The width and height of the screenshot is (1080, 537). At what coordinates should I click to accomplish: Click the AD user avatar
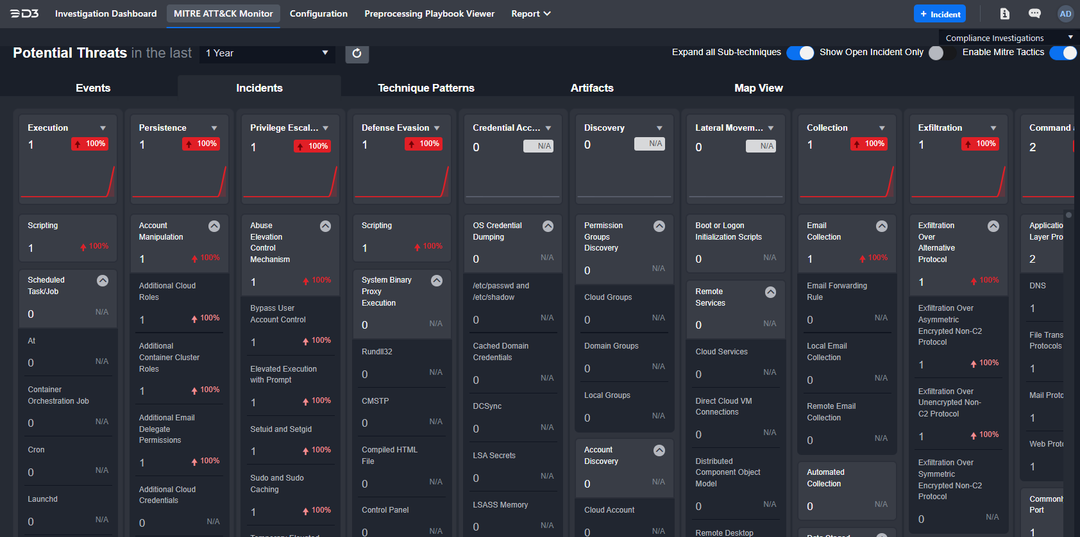coord(1065,13)
